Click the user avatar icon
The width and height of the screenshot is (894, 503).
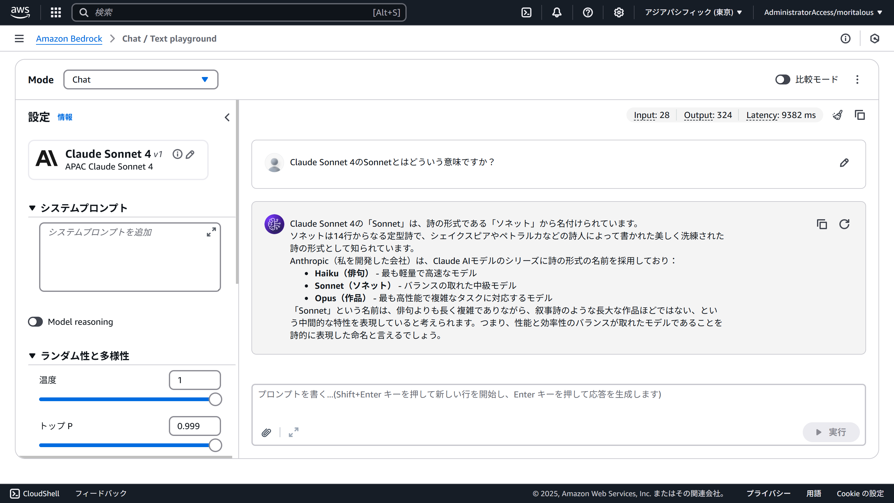(x=274, y=162)
